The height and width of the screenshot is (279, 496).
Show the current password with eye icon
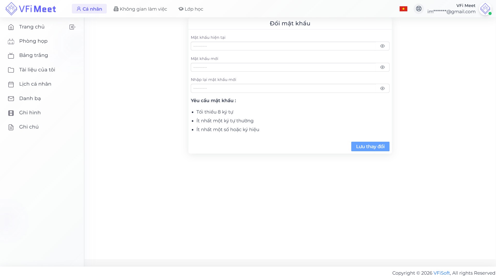click(382, 46)
